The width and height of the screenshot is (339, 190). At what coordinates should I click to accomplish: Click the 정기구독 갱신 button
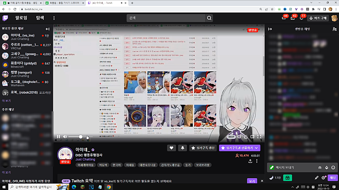[x=203, y=148]
